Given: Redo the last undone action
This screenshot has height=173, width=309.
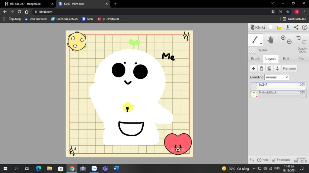Looking at the screenshot, I should tap(304, 41).
